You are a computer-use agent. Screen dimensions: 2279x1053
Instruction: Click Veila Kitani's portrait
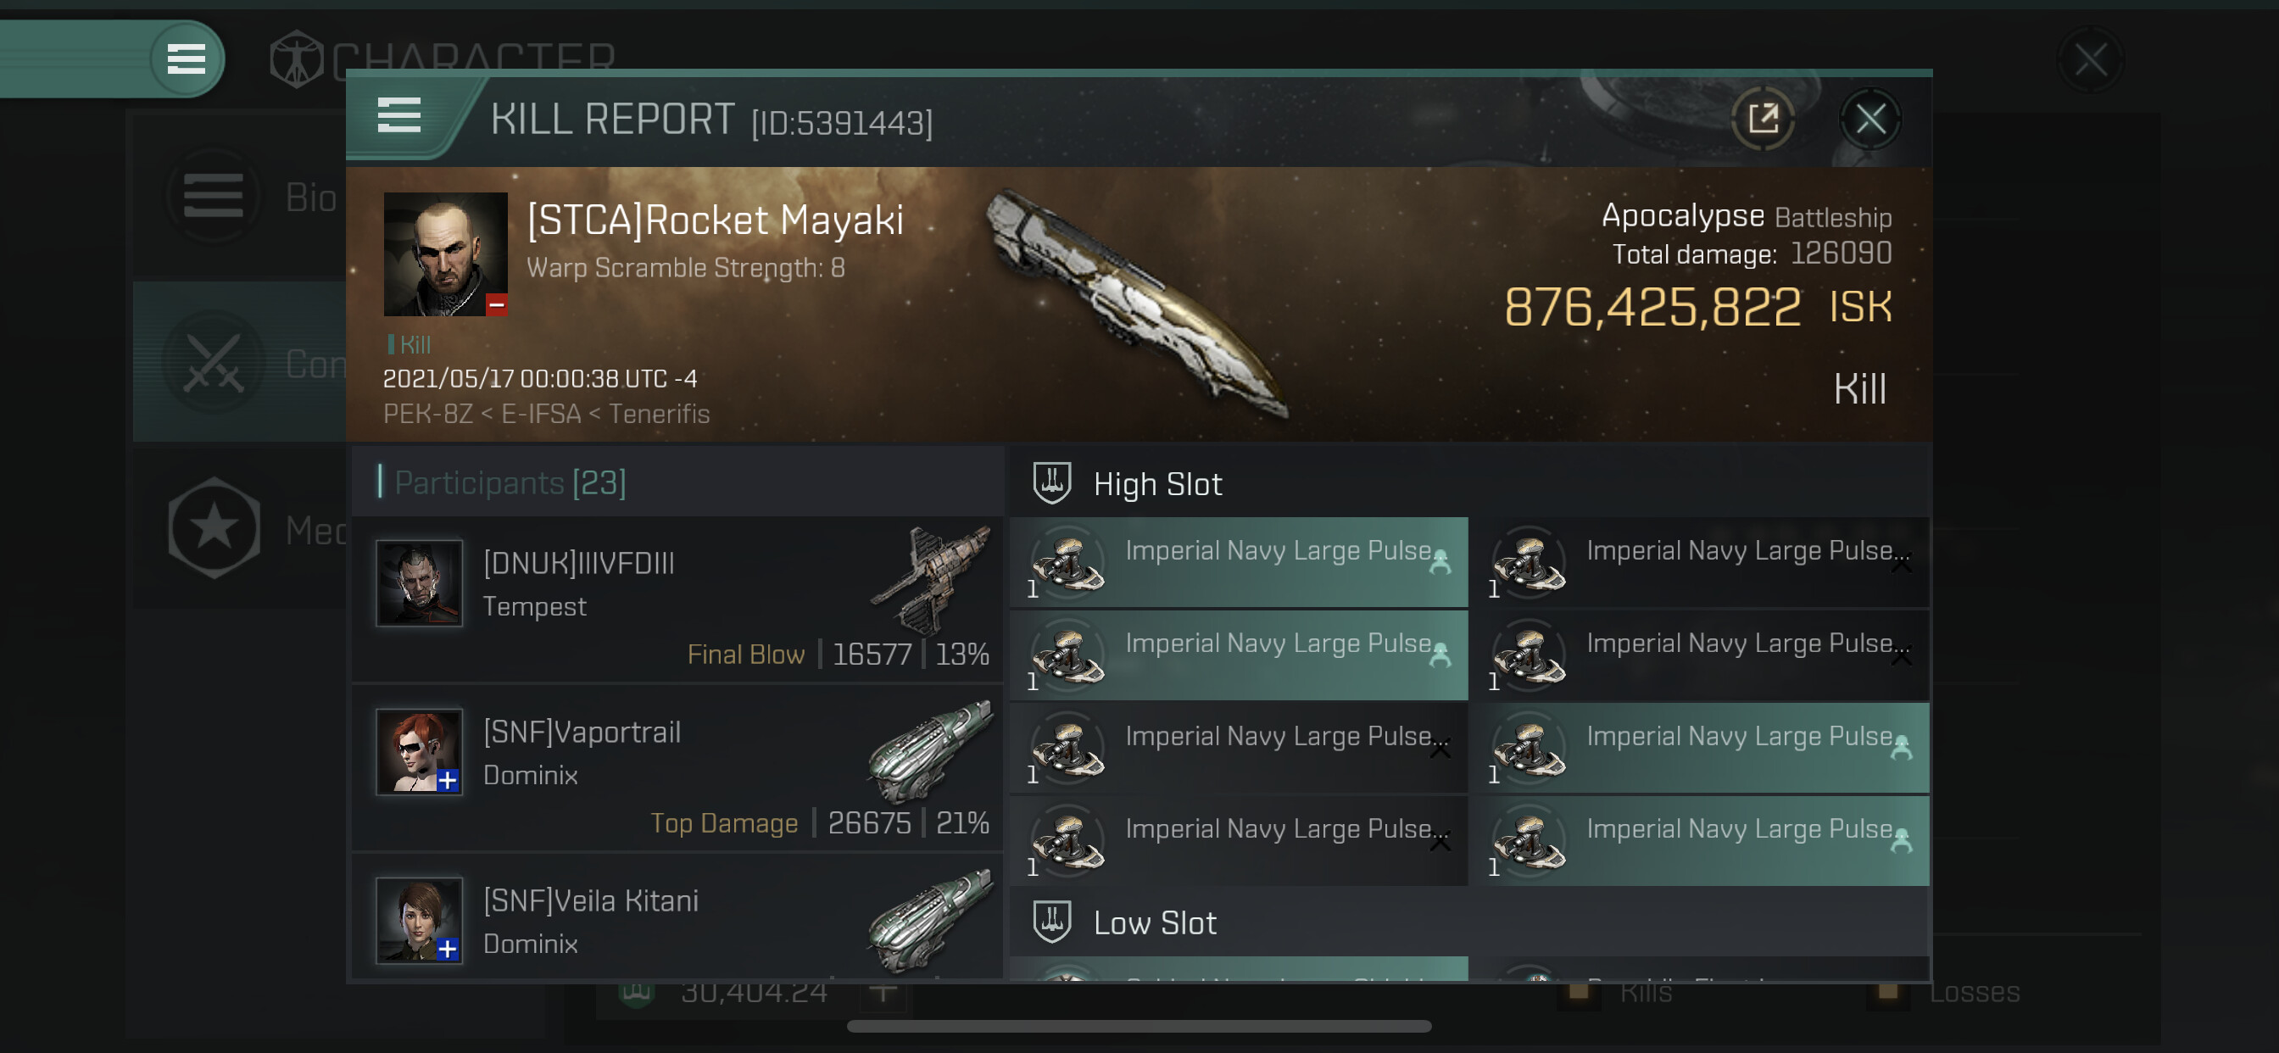pyautogui.click(x=419, y=920)
